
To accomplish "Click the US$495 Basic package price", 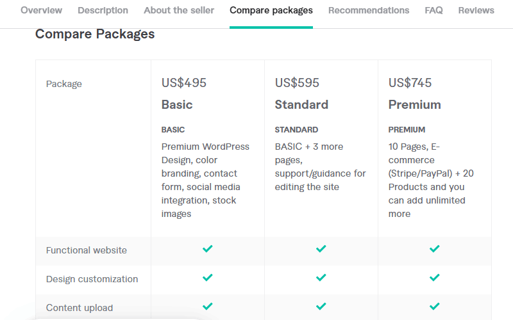I will tap(184, 83).
